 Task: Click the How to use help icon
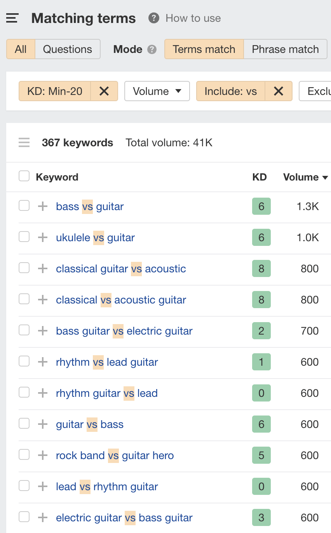(x=153, y=18)
